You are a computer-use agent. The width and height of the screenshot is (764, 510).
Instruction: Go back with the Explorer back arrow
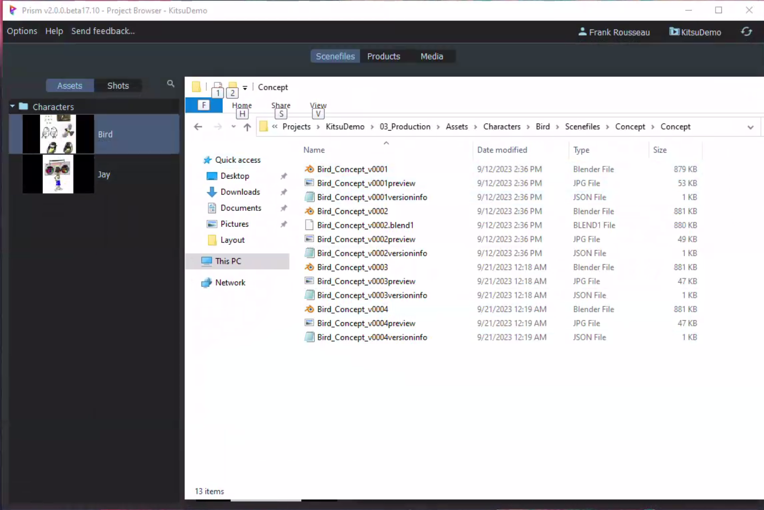198,126
